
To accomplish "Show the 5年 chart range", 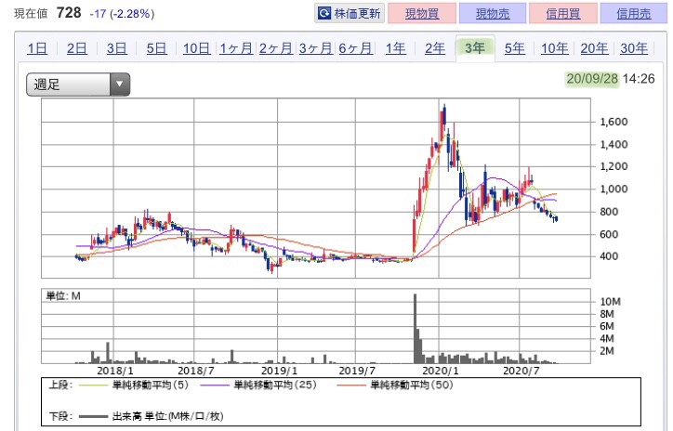I will (515, 48).
